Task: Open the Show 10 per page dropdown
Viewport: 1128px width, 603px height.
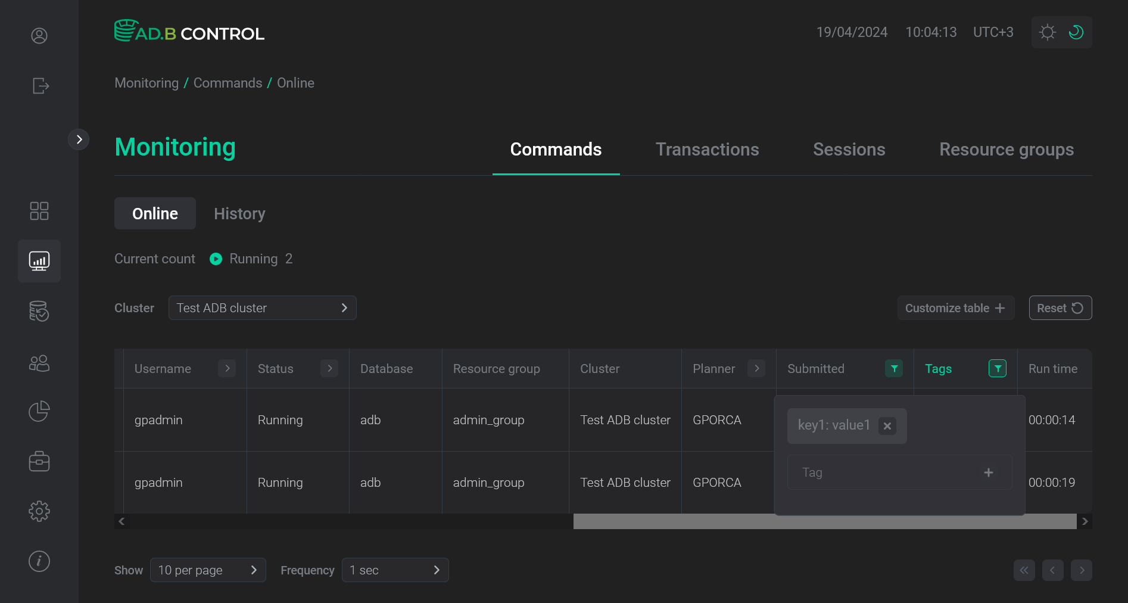Action: tap(208, 570)
